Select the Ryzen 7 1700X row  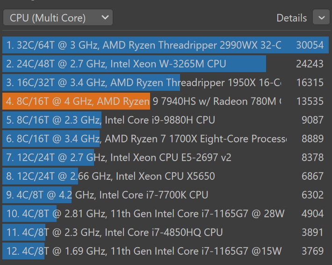click(145, 139)
